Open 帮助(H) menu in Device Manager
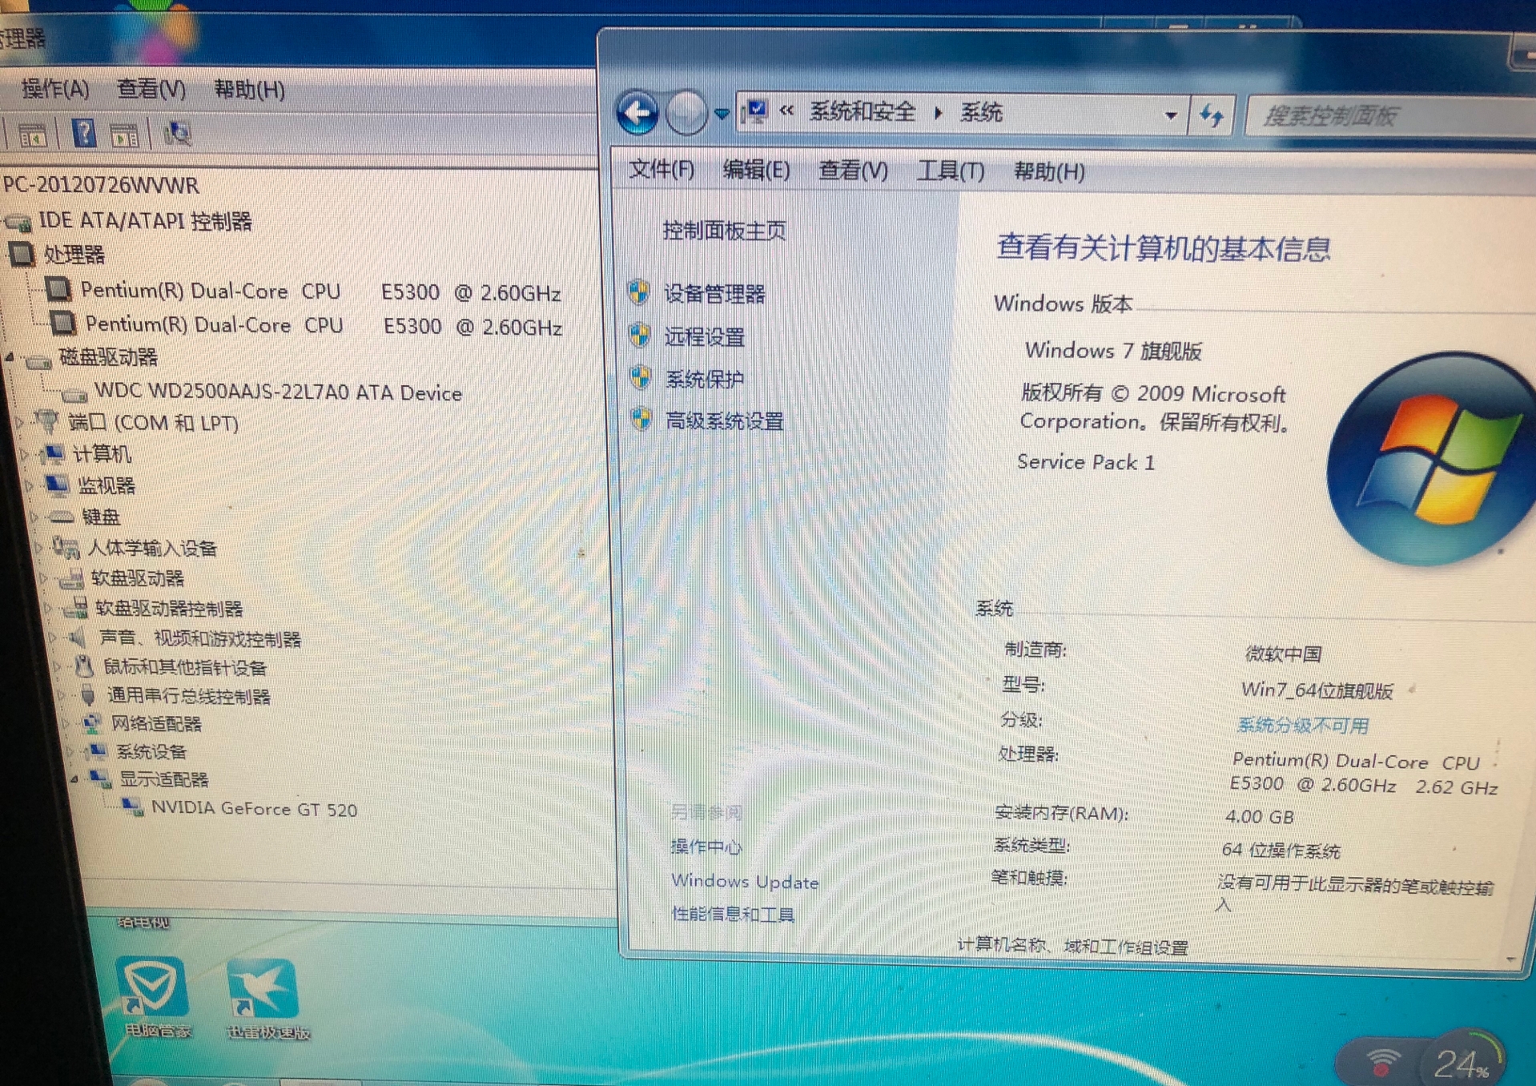This screenshot has height=1086, width=1536. pos(249,90)
